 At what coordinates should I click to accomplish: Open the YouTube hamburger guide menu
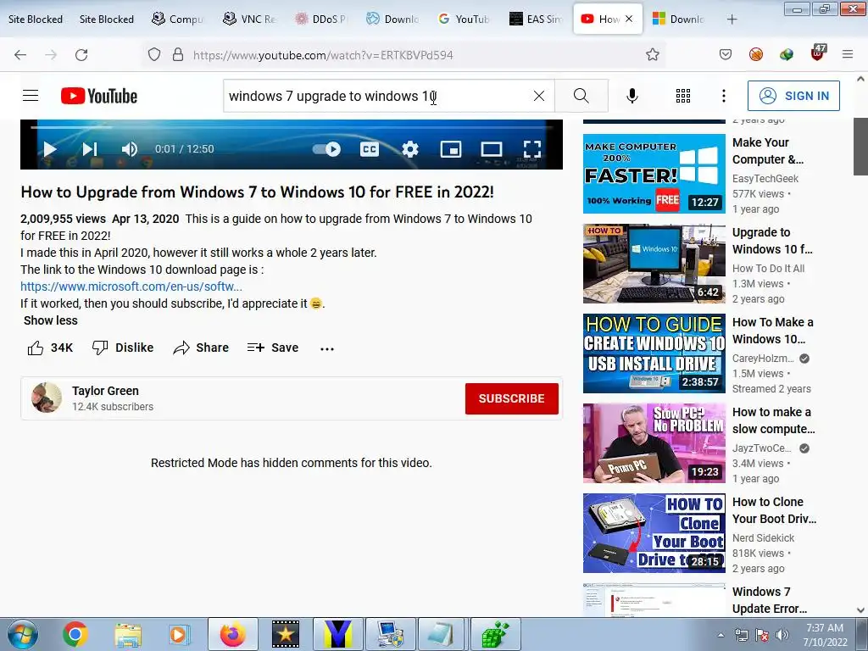click(31, 96)
